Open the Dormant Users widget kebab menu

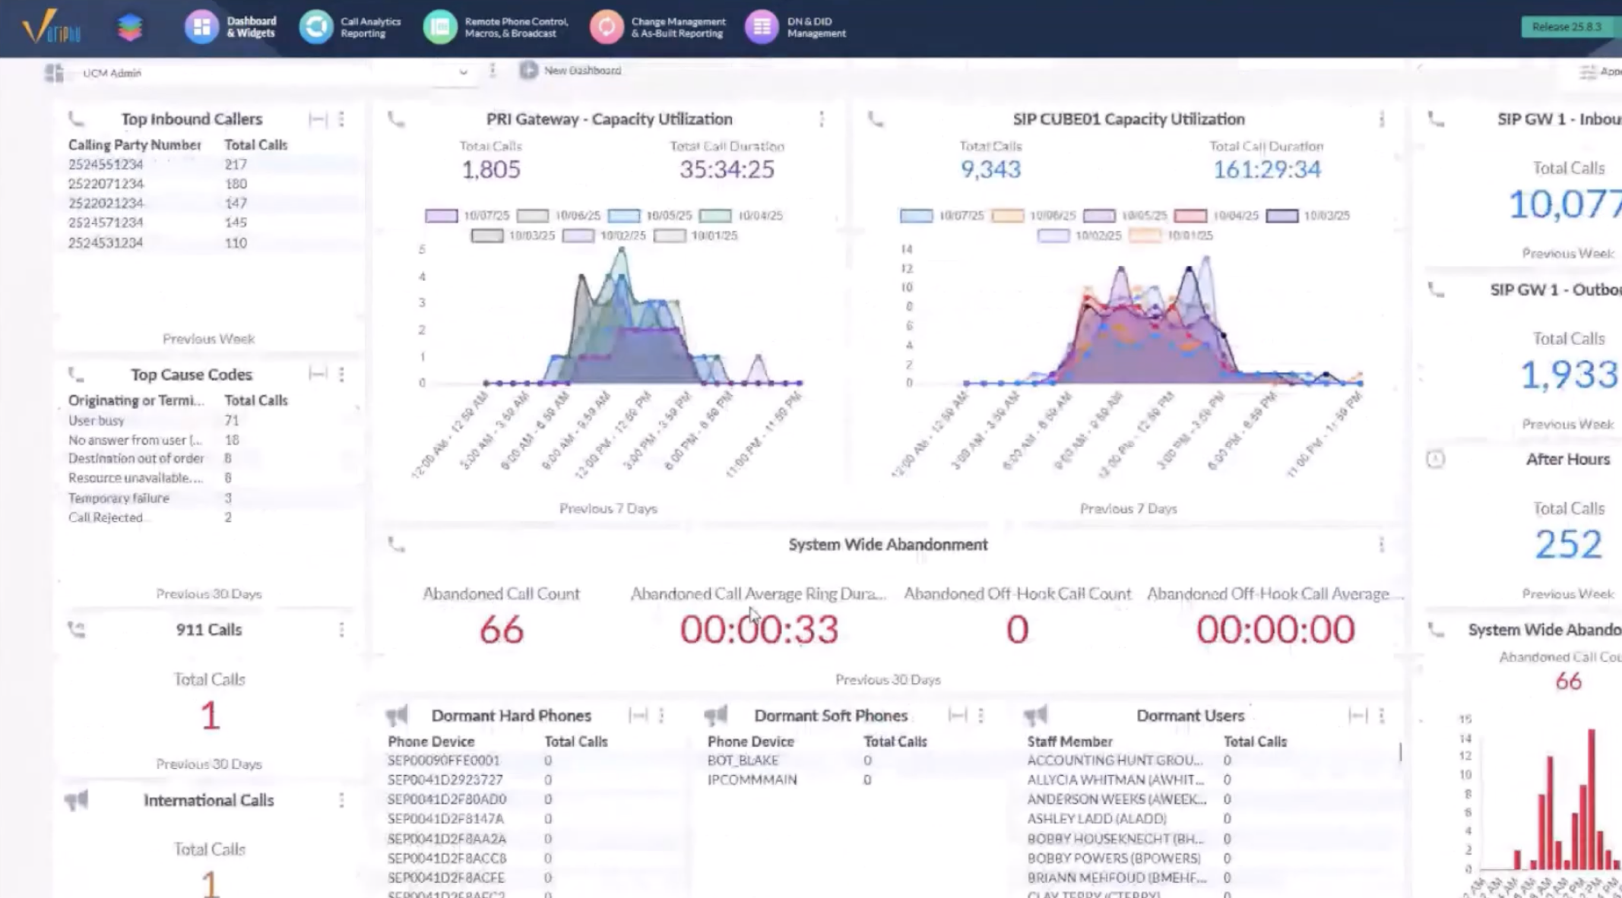point(1381,716)
